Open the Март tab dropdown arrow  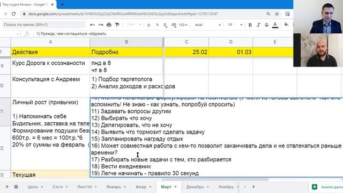(175, 187)
